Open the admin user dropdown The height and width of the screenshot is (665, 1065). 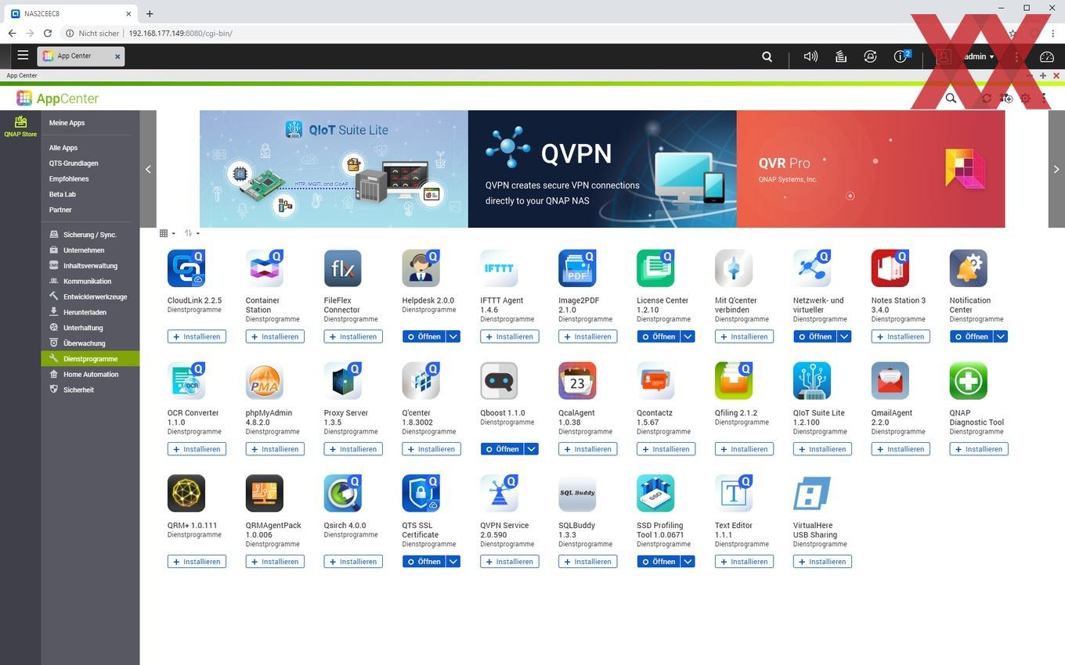[979, 56]
